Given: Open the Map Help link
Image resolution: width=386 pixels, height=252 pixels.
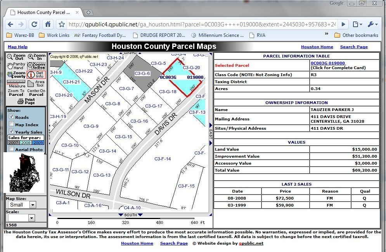Looking at the screenshot, I should (x=18, y=47).
